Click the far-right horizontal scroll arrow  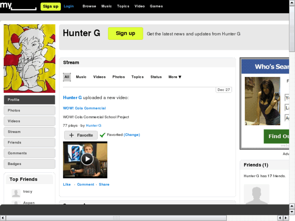pyautogui.click(x=286, y=218)
